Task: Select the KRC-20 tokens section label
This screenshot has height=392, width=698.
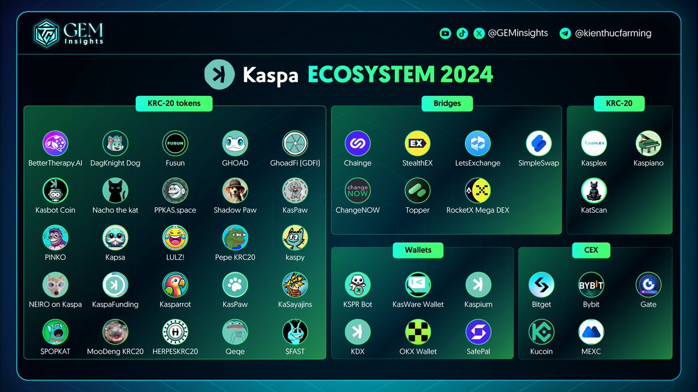Action: click(x=174, y=103)
